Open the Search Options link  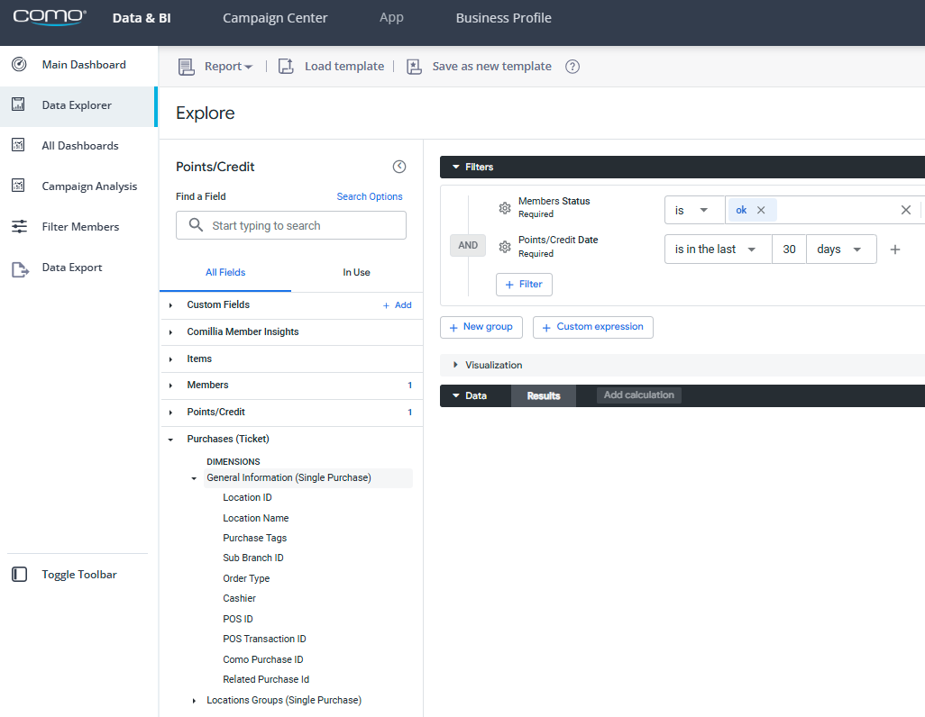coord(370,196)
